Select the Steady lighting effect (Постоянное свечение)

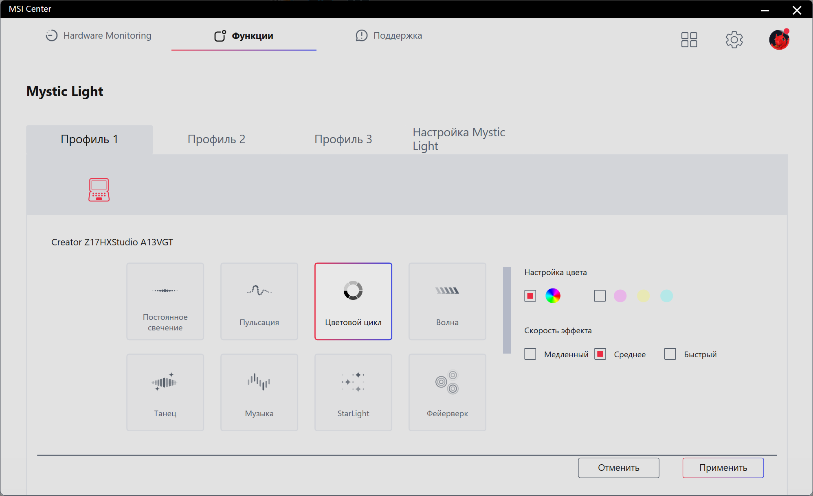[165, 301]
